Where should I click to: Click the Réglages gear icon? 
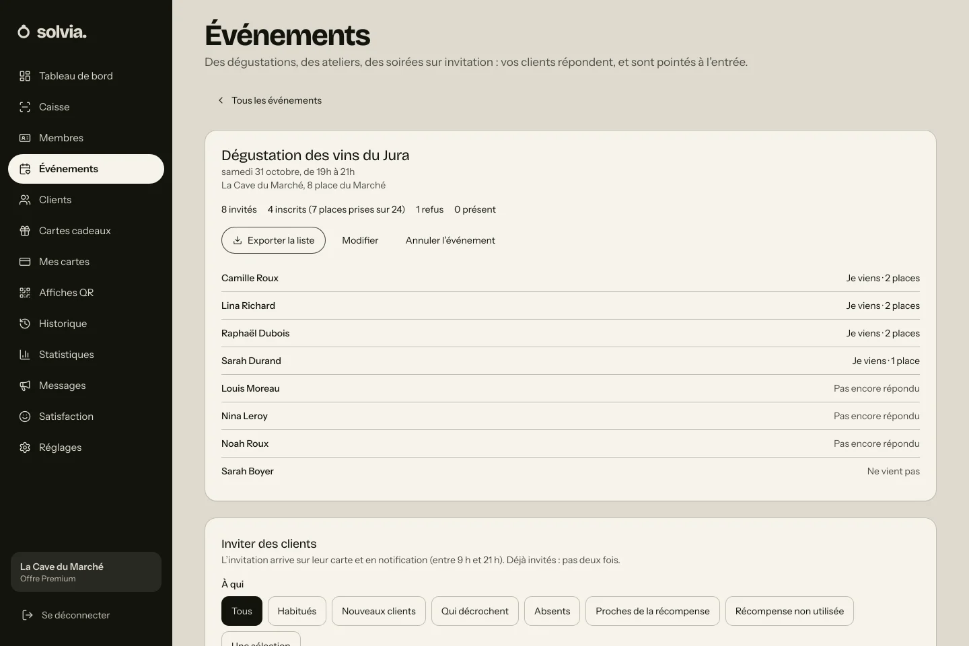(25, 447)
